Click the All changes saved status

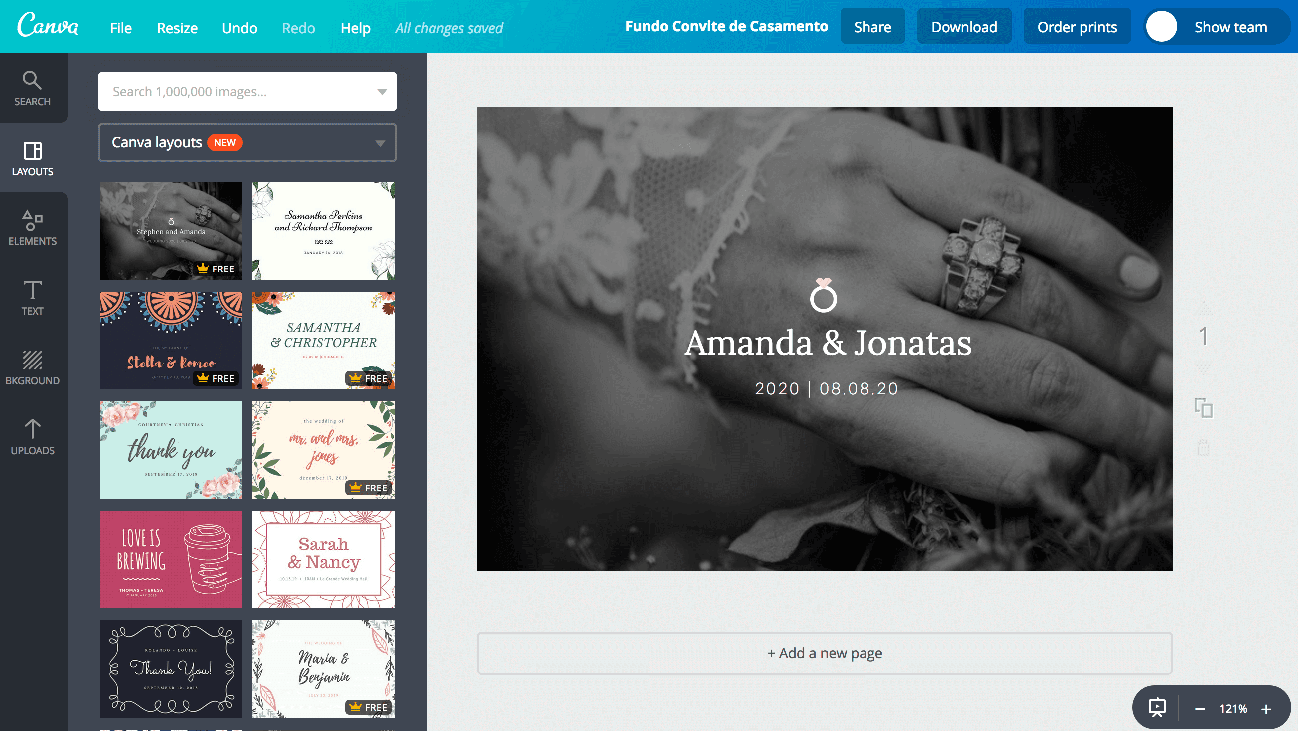click(x=449, y=28)
